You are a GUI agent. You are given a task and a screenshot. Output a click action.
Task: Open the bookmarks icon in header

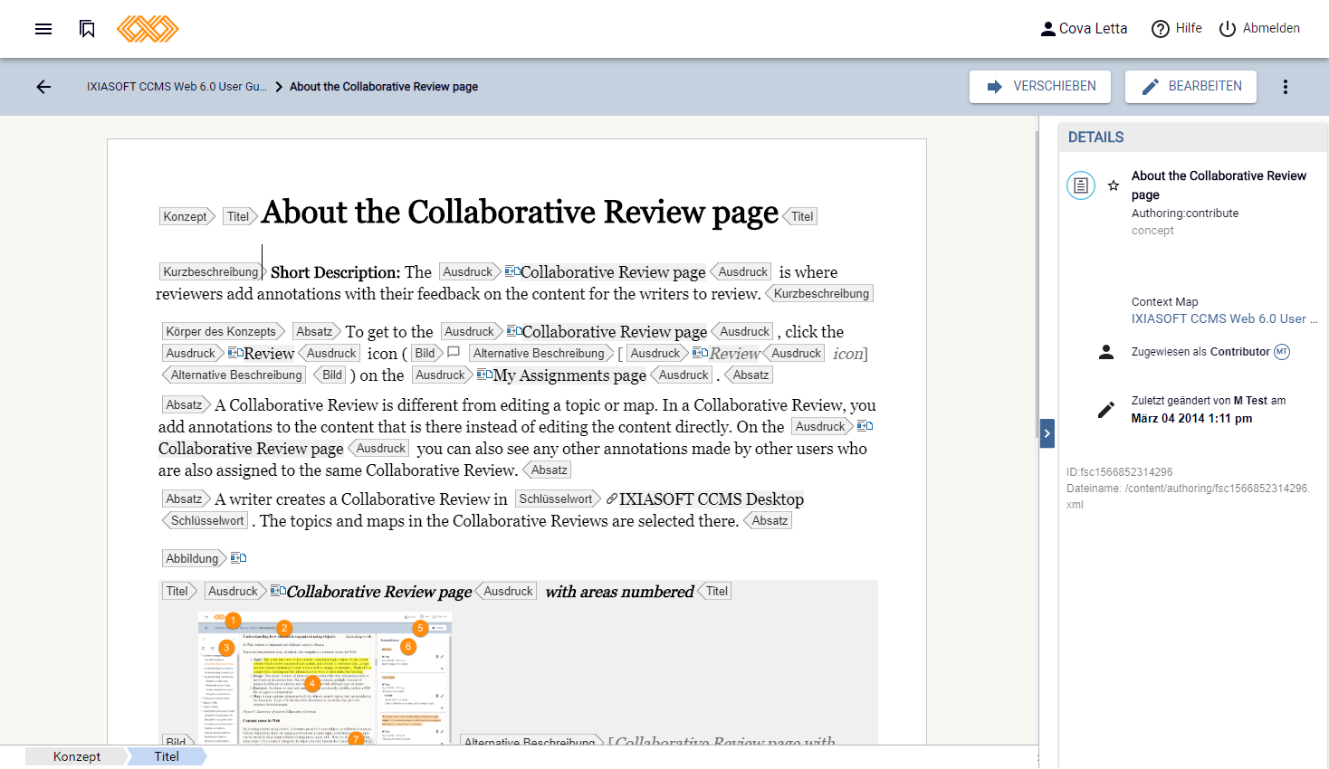[87, 29]
